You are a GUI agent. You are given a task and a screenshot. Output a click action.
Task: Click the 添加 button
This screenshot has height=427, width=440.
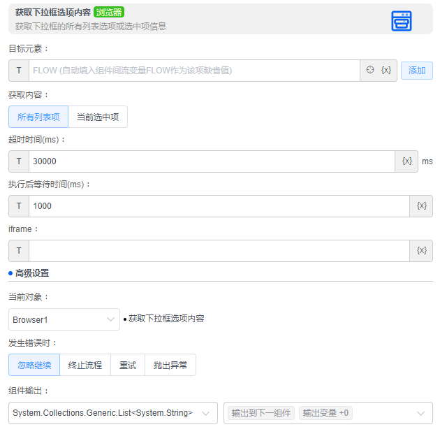(417, 71)
